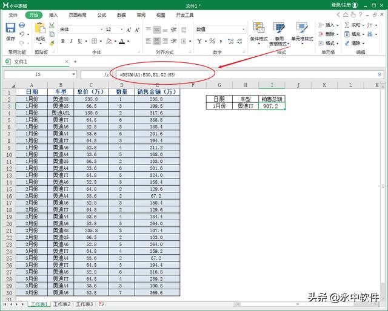Expand the Delete (删除) cells dropdown
Viewport: 388px width, 311px height.
point(338,34)
